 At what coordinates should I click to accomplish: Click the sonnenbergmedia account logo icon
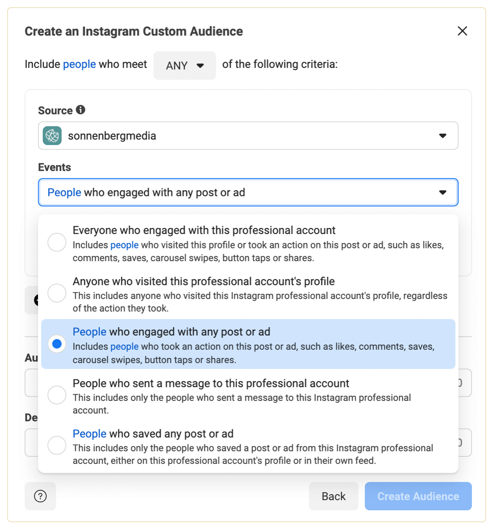pyautogui.click(x=52, y=136)
